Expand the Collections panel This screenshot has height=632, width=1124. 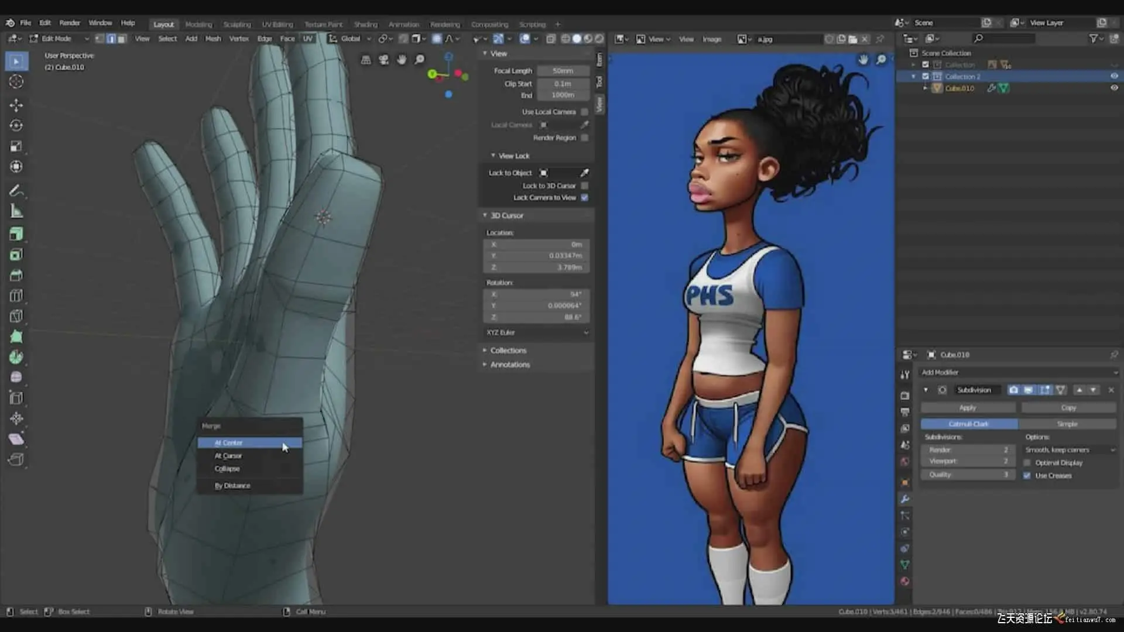[x=508, y=351]
